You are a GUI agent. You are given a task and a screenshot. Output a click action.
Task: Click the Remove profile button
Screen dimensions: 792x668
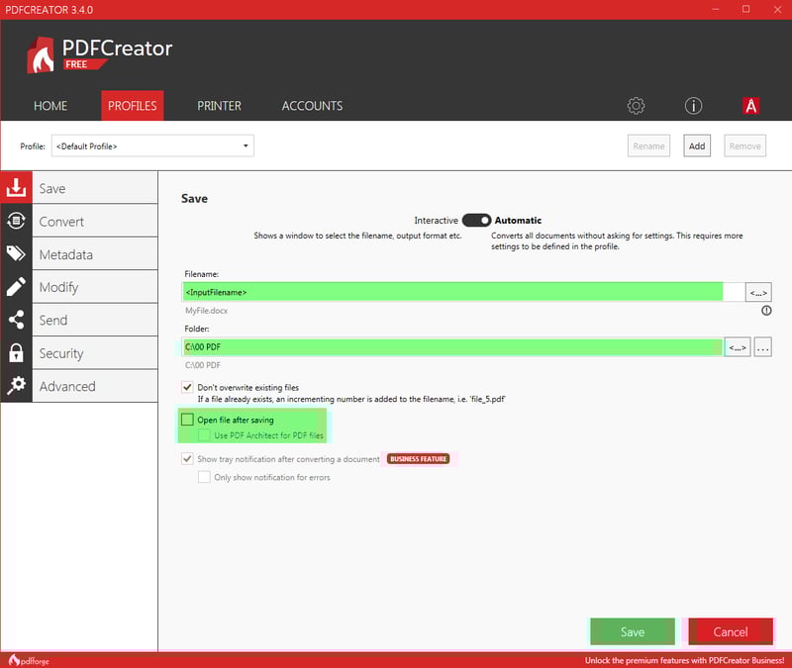745,145
